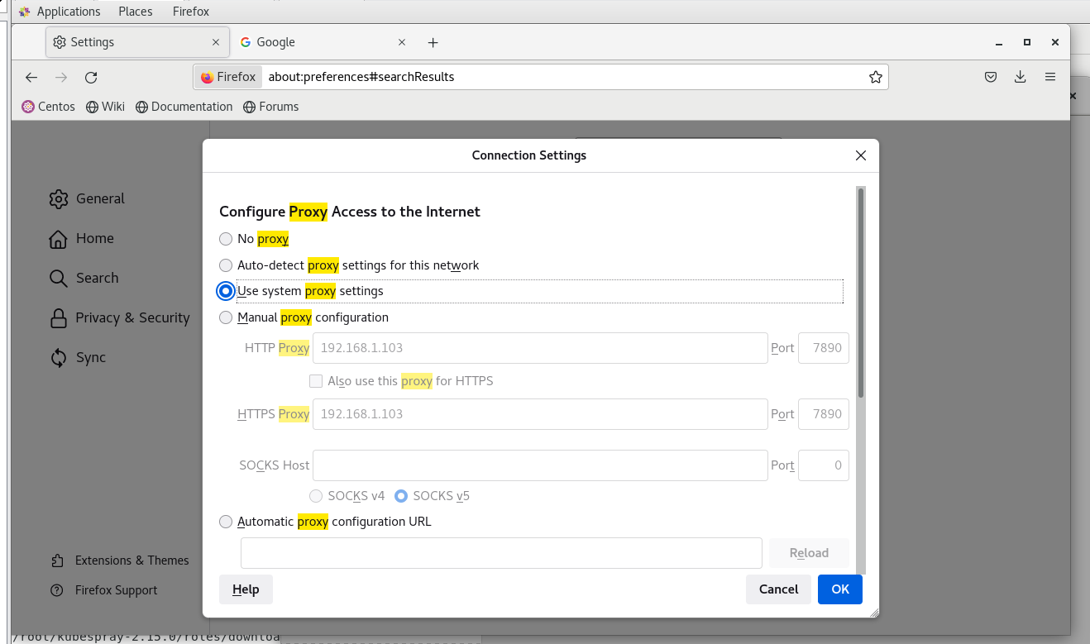Click the address bar URL text
This screenshot has width=1090, height=644.
click(x=361, y=77)
